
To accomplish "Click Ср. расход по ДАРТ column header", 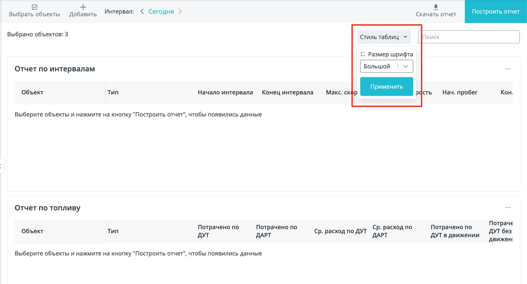I will pyautogui.click(x=392, y=231).
